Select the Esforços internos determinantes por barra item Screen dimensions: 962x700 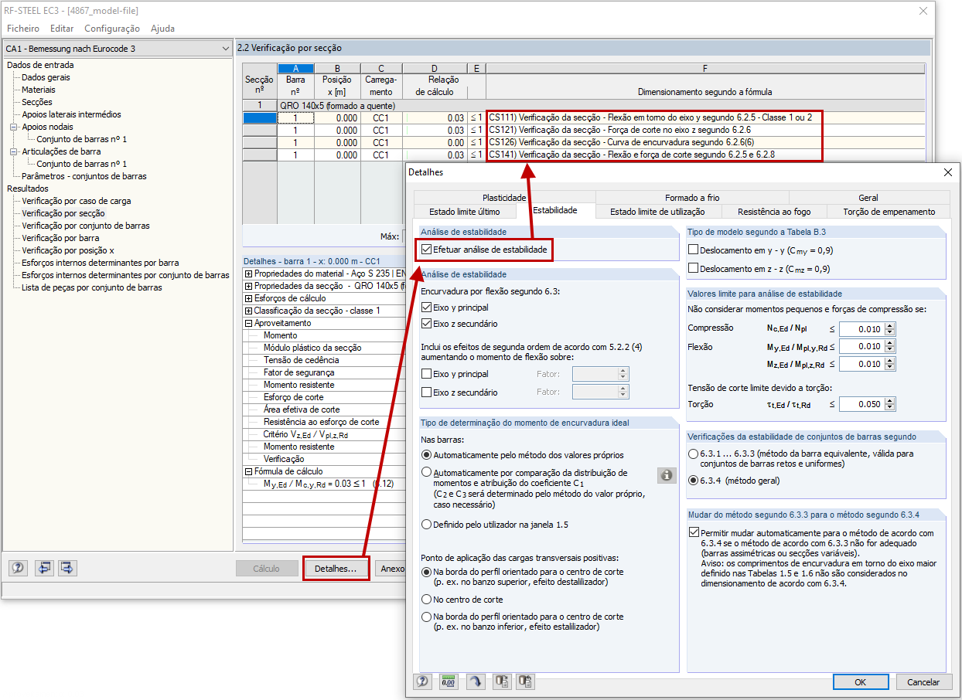pos(101,263)
